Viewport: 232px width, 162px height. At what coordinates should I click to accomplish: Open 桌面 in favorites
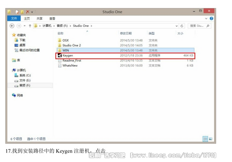[x=22, y=45]
